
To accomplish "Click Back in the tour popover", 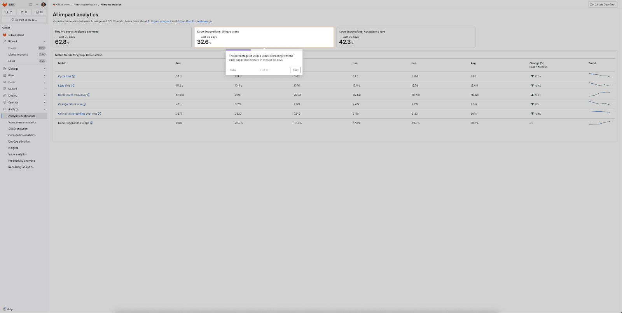I will 232,70.
